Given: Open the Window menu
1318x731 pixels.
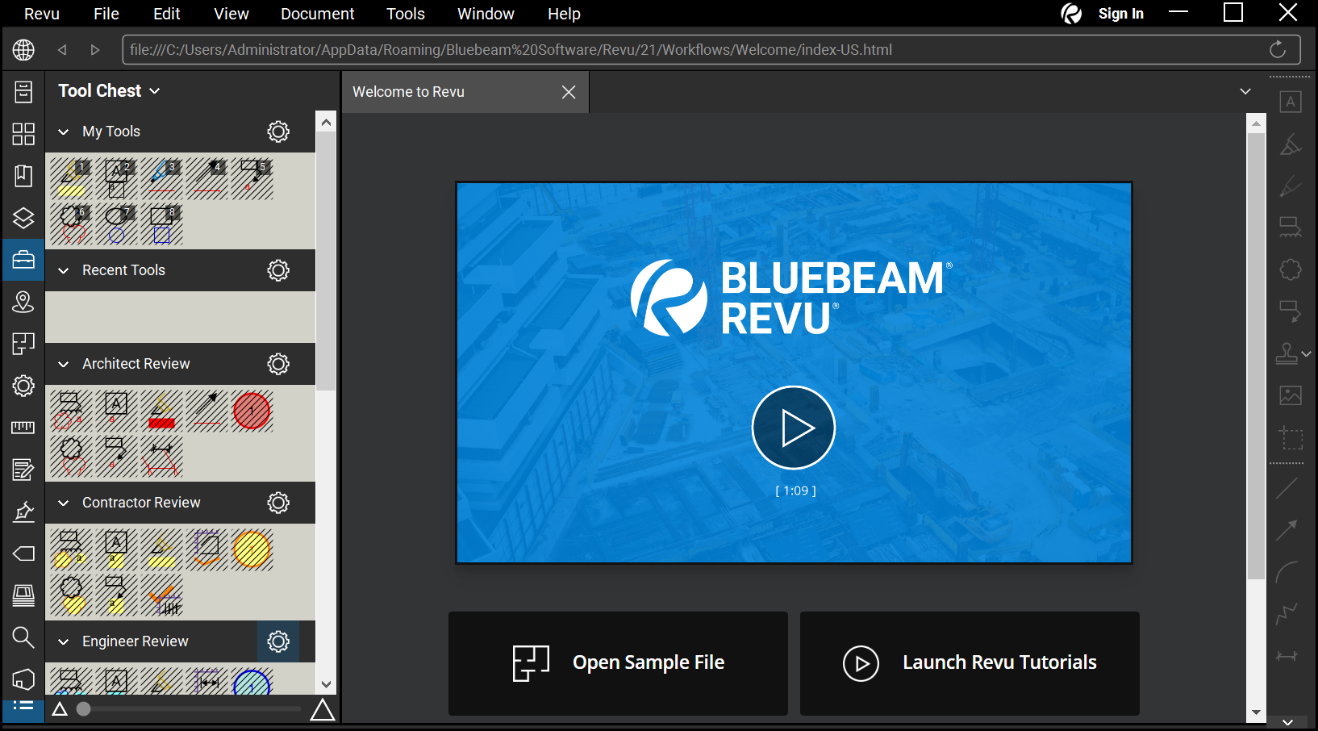Looking at the screenshot, I should pyautogui.click(x=486, y=14).
